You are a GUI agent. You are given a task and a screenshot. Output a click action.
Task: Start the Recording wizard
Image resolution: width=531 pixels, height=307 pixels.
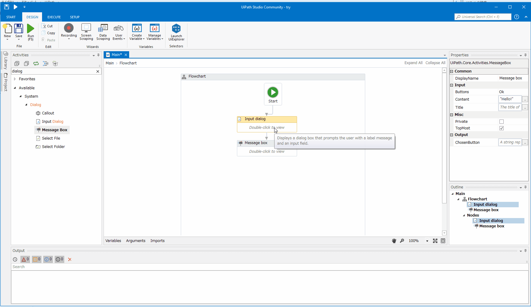(69, 31)
